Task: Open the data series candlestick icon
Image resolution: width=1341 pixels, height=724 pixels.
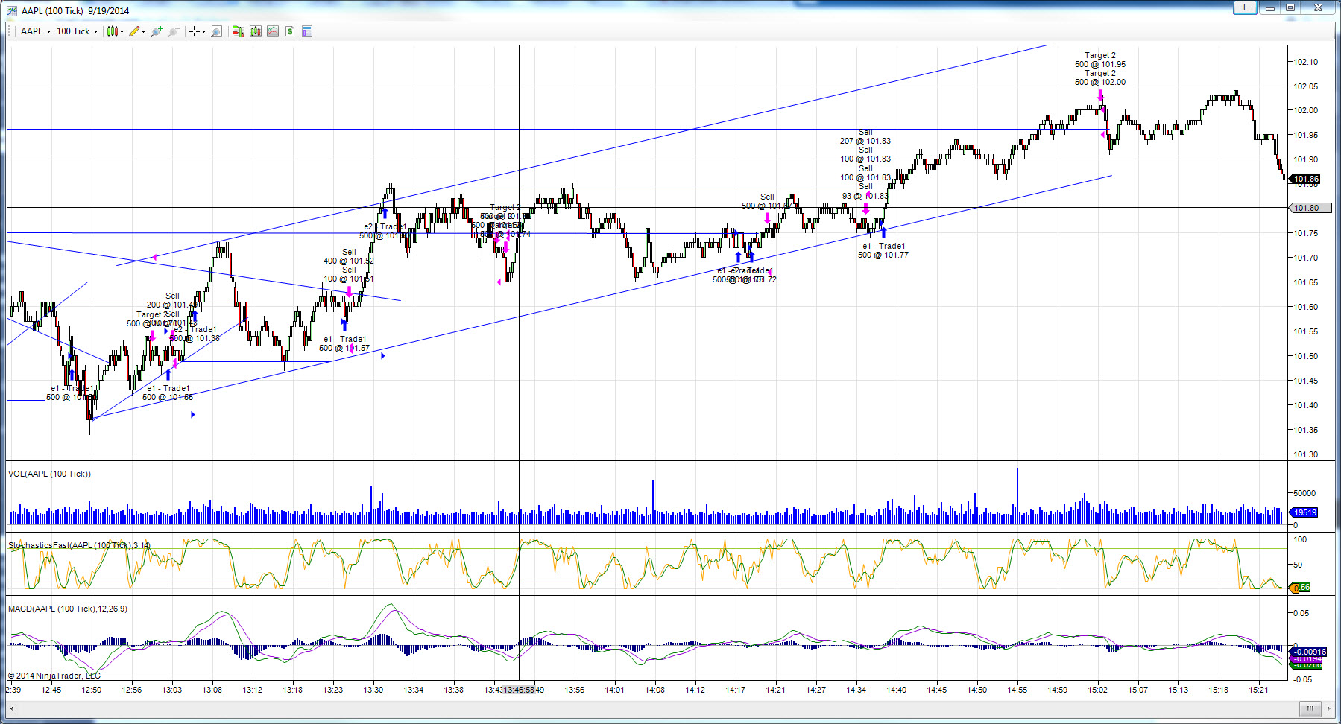Action: 256,31
